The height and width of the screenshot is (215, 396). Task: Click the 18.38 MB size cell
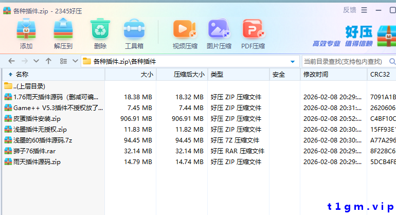(x=138, y=97)
